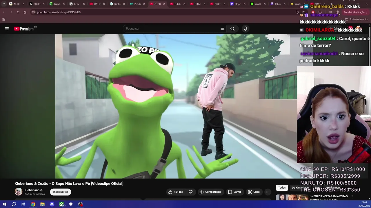Open OBS Studio from the taskbar
This screenshot has width=371, height=208.
click(x=81, y=204)
